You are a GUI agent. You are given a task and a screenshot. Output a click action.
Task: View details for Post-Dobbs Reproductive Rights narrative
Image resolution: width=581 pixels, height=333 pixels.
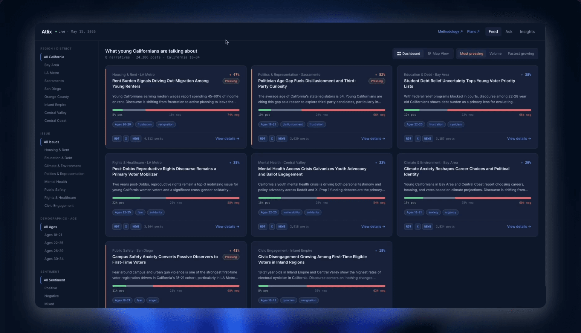point(227,227)
